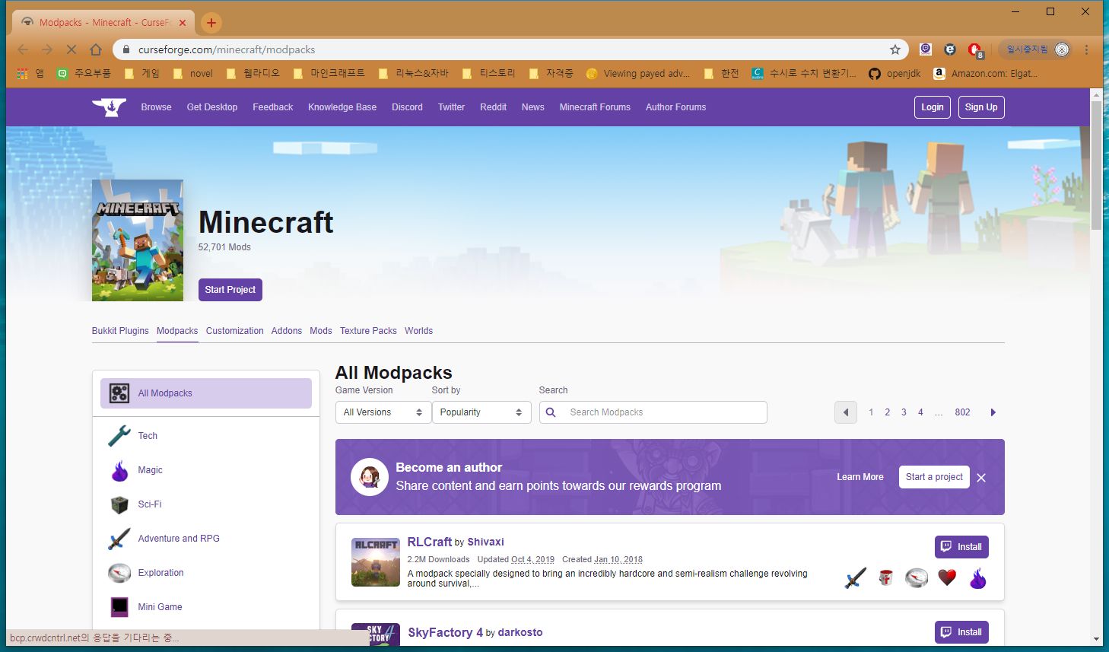
Task: Select the Exploration compass category icon
Action: click(x=119, y=573)
